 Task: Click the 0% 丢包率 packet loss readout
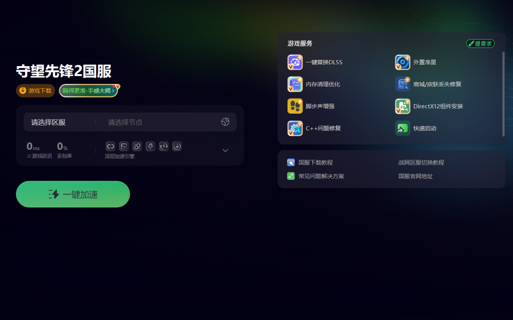[65, 150]
